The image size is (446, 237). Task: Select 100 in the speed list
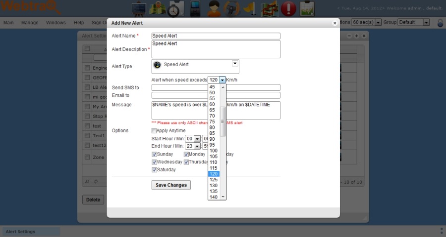coord(214,151)
